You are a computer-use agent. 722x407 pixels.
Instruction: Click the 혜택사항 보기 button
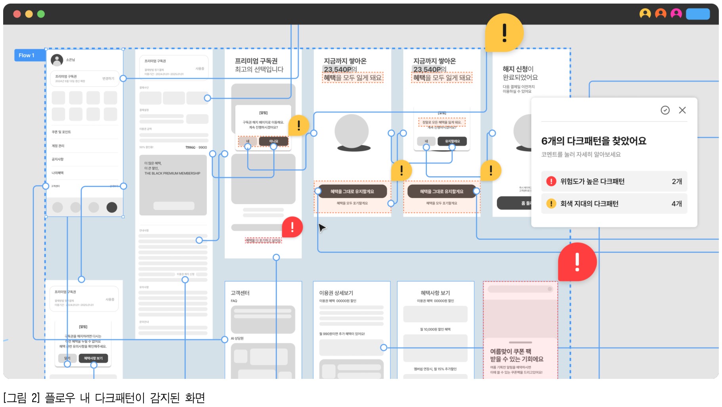click(x=93, y=358)
